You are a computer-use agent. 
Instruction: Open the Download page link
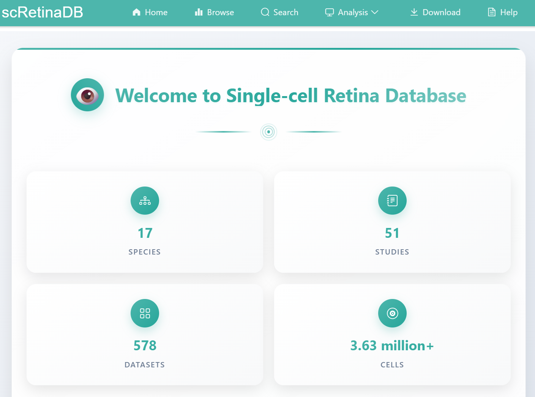(x=441, y=13)
